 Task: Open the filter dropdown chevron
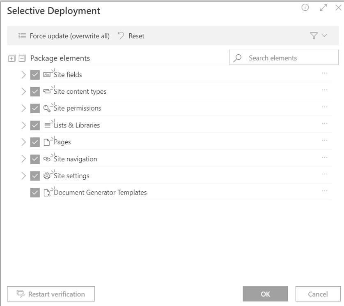tap(324, 35)
